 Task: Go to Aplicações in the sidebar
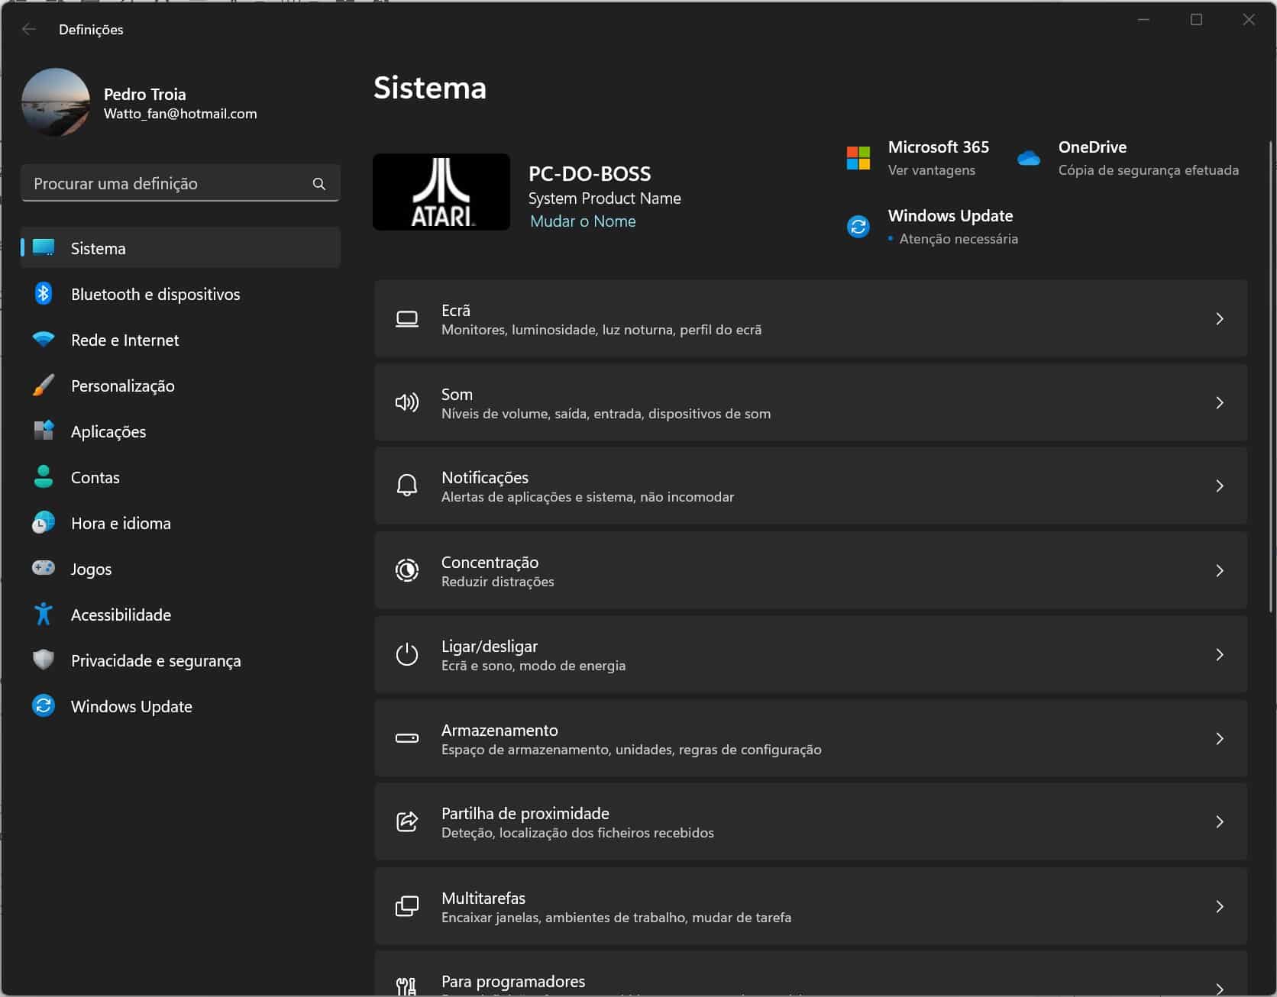coord(108,431)
